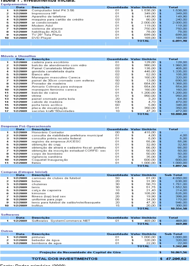Click the 'Móveis e Utensílios' section heading
This screenshot has width=190, height=266.
pyautogui.click(x=18, y=56)
